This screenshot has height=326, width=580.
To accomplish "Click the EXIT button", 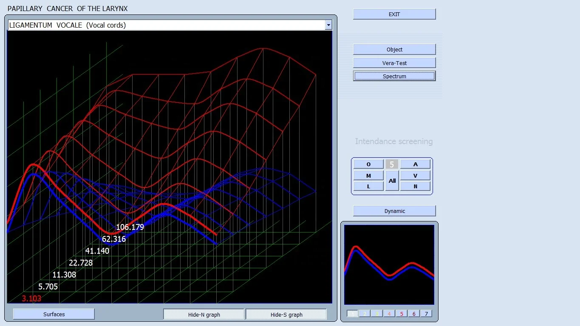I will (x=394, y=14).
